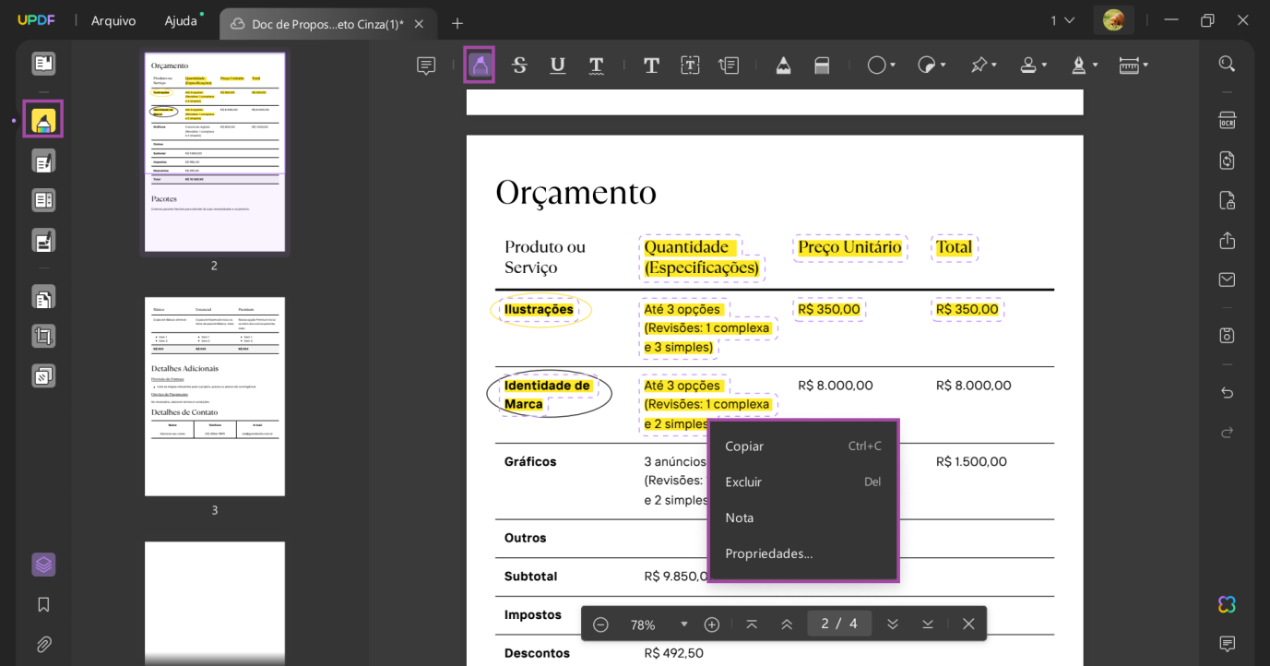Open the window count dropdown showing 1

coord(1062,20)
